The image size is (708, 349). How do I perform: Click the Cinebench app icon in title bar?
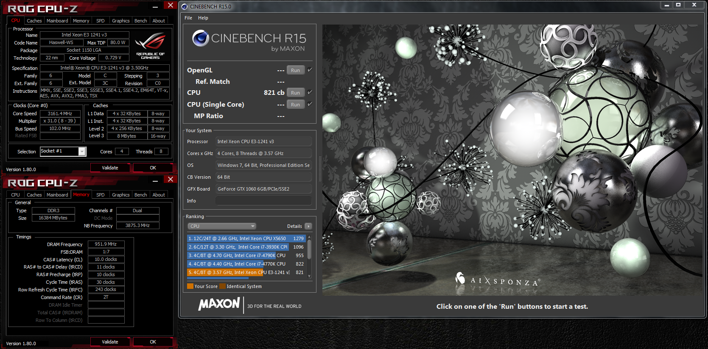tap(185, 6)
